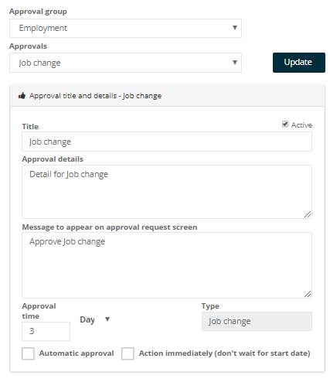Click inside the approval request message text area
330x379 pixels.
coord(167,265)
